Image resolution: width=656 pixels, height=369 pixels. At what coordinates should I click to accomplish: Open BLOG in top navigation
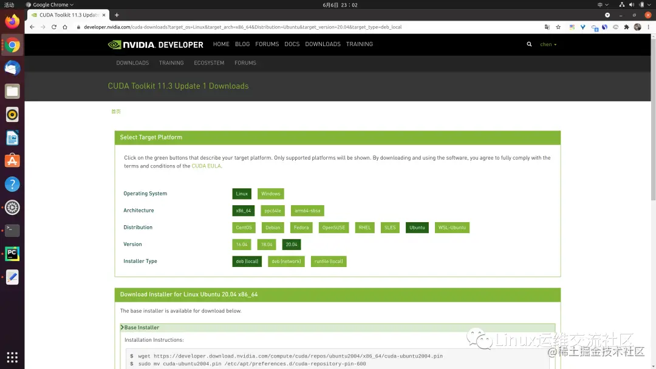(242, 44)
